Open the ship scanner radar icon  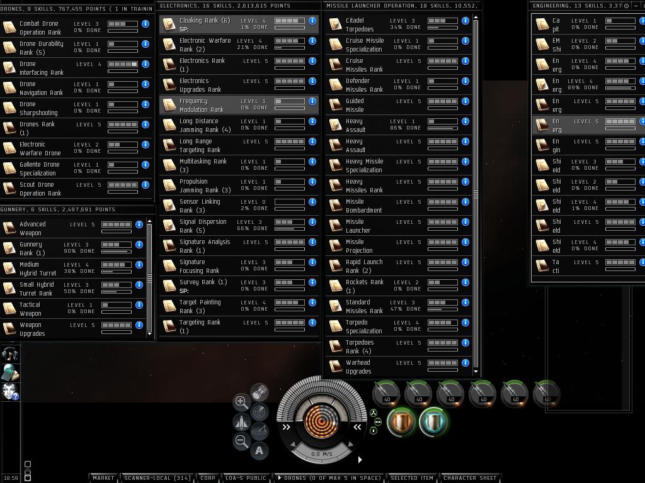tap(259, 411)
